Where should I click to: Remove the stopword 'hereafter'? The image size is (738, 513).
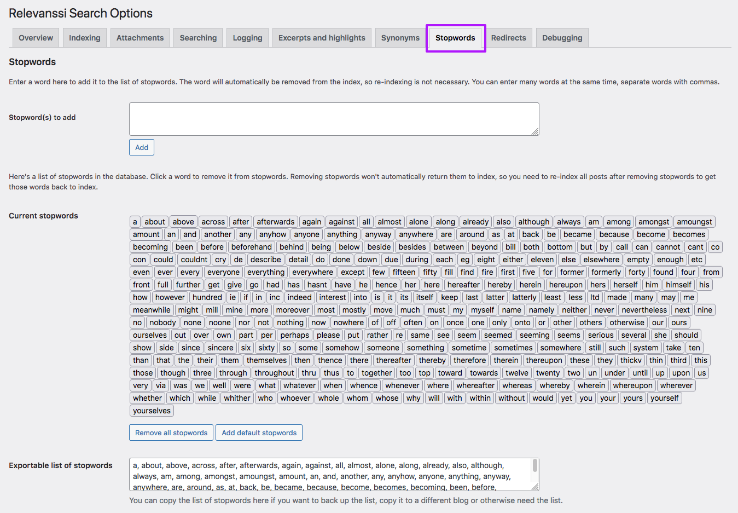[463, 285]
